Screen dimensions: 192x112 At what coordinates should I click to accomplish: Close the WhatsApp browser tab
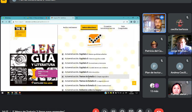coord(24,18)
